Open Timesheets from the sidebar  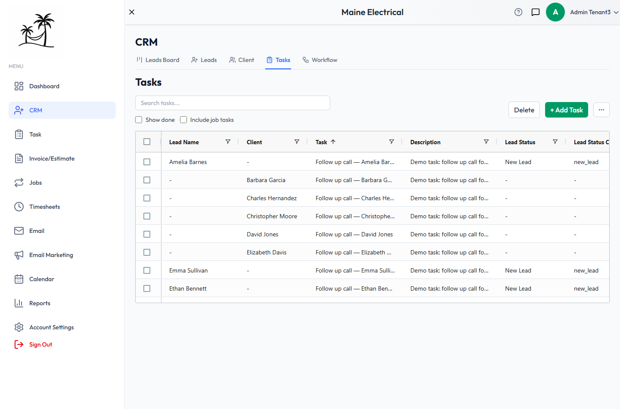[x=62, y=207]
